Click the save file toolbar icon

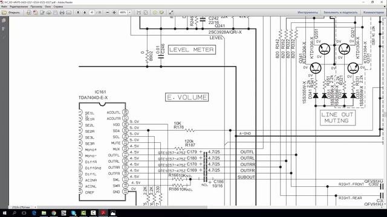56,12
